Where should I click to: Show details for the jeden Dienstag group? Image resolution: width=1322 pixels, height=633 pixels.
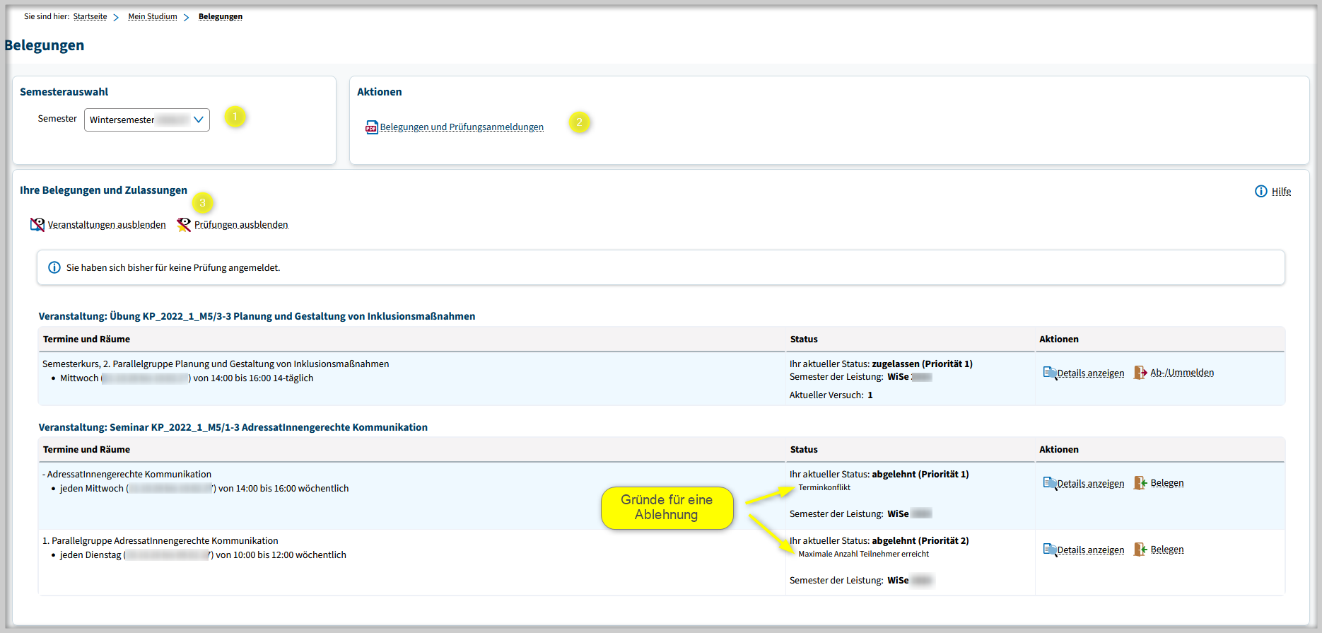tap(1091, 550)
